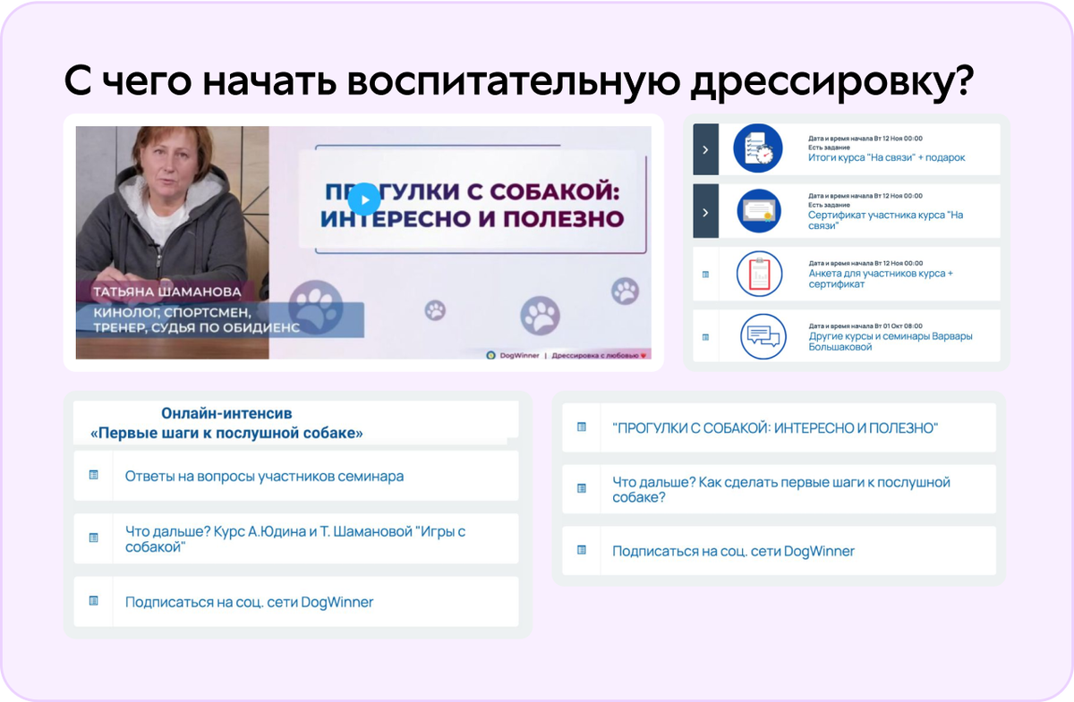Expand the "Итоги курса" lesson chevron
This screenshot has width=1074, height=702.
click(x=705, y=149)
